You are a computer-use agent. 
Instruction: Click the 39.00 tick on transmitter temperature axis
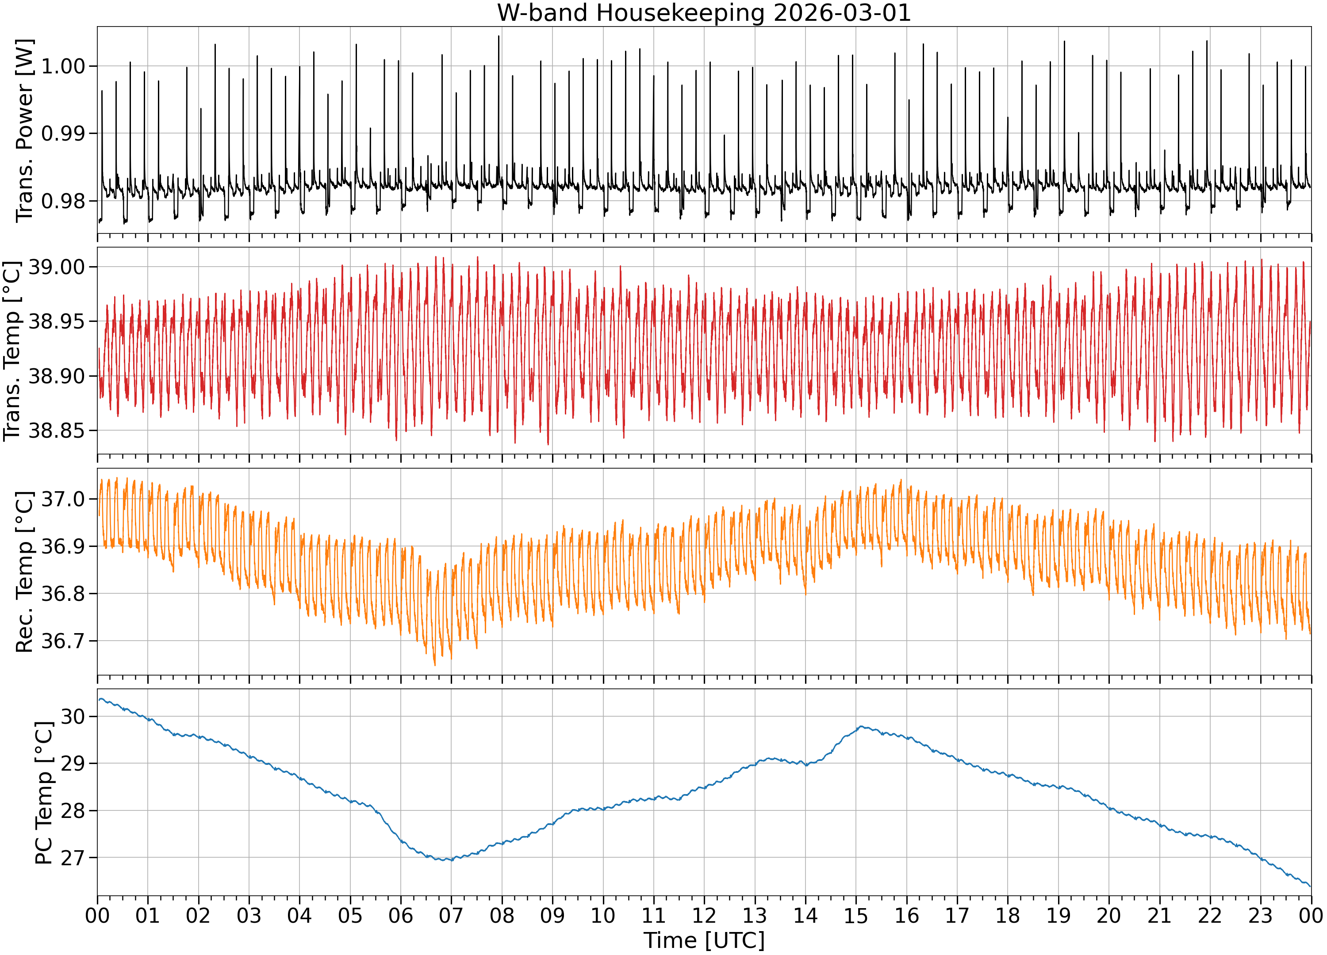pos(57,267)
